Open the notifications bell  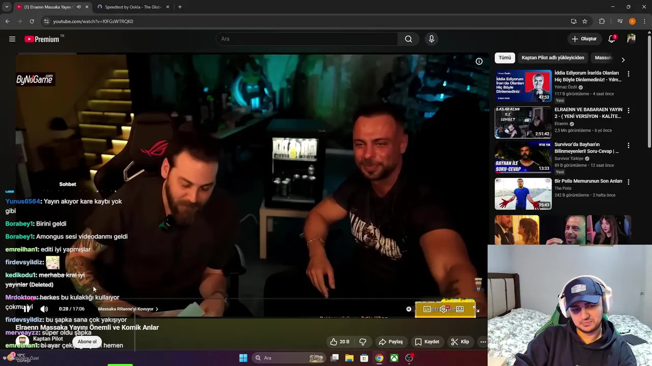(612, 39)
